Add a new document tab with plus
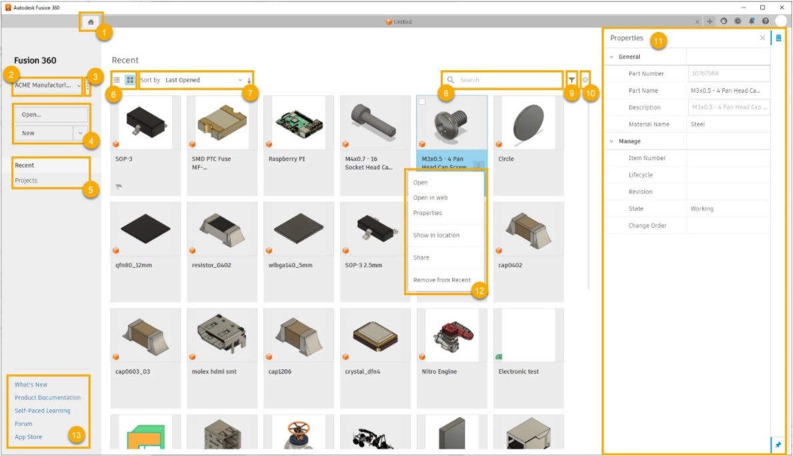Image resolution: width=793 pixels, height=456 pixels. point(710,21)
